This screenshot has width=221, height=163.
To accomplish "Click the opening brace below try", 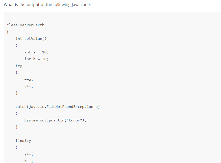I will pos(16,73).
